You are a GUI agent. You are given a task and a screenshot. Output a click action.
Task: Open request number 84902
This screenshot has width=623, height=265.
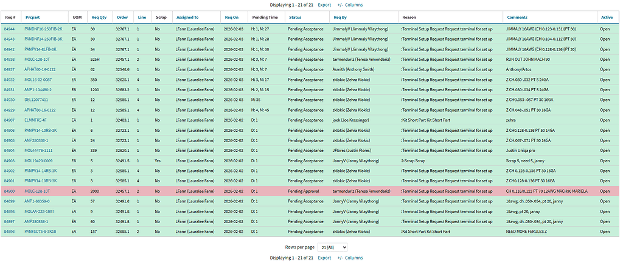[10, 171]
